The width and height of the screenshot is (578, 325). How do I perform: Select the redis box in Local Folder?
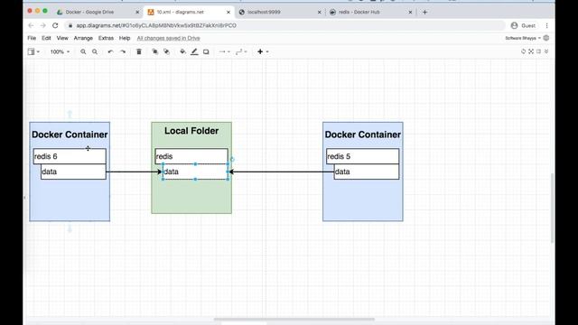[191, 156]
